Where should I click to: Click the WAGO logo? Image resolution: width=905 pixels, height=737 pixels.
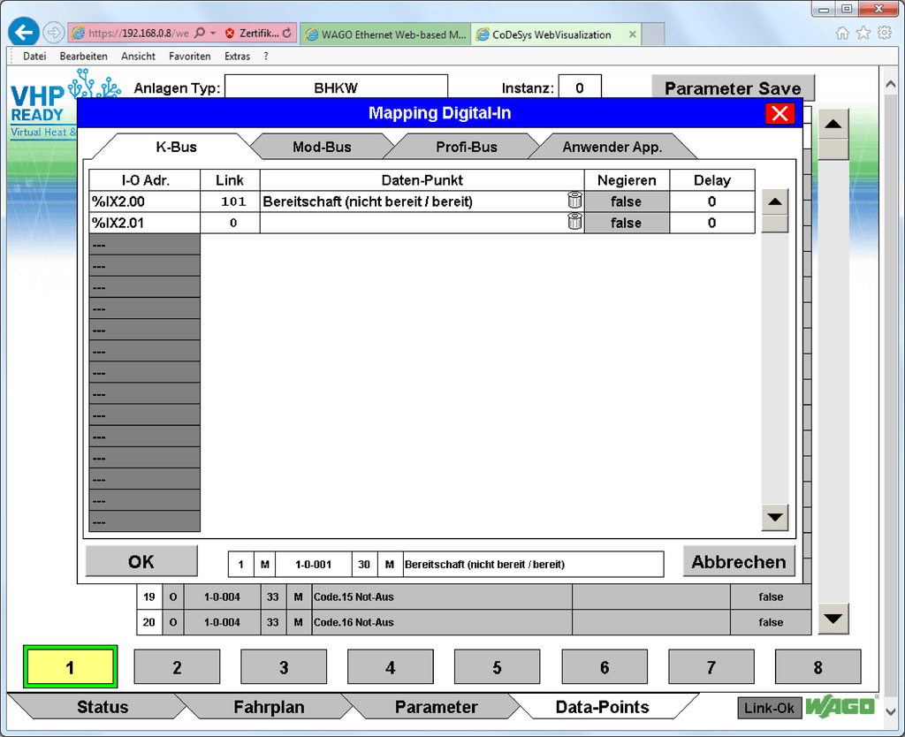pyautogui.click(x=840, y=707)
